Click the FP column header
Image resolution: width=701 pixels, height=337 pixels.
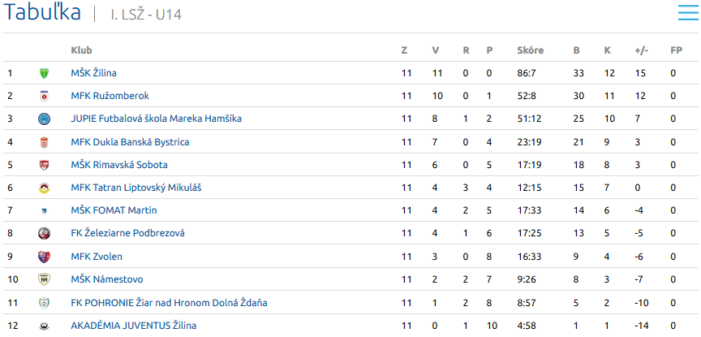pyautogui.click(x=677, y=50)
